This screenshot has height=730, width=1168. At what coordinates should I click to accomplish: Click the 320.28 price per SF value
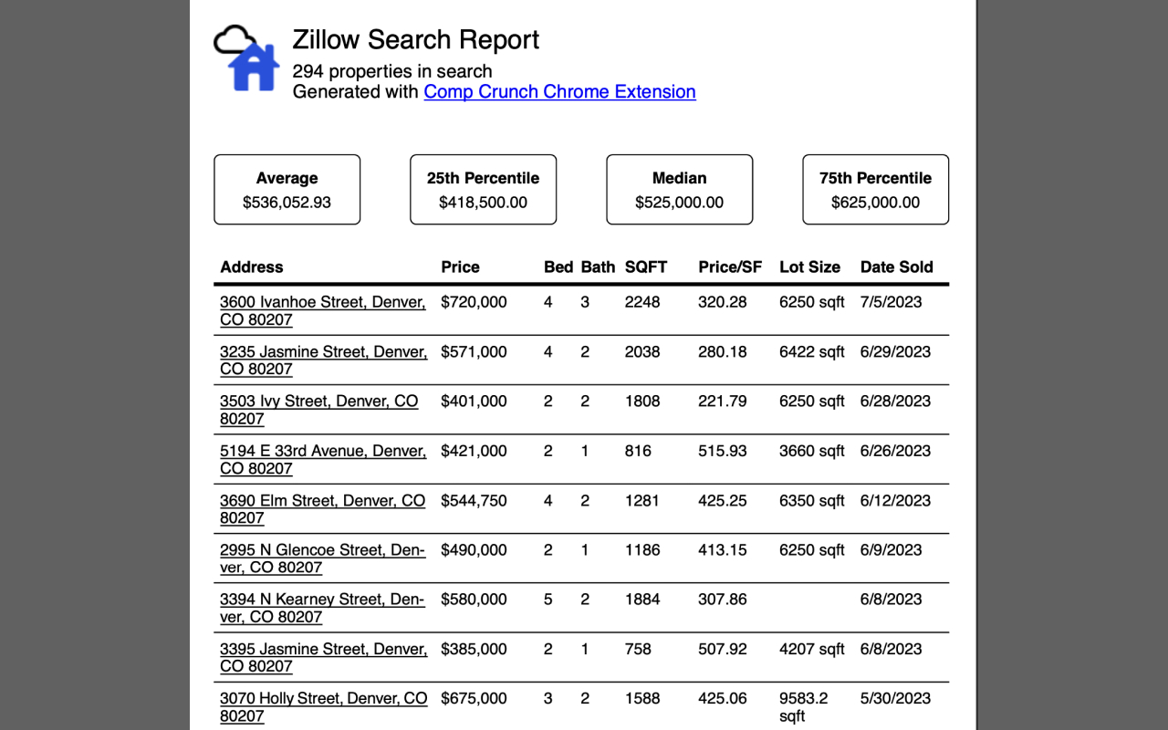click(723, 302)
